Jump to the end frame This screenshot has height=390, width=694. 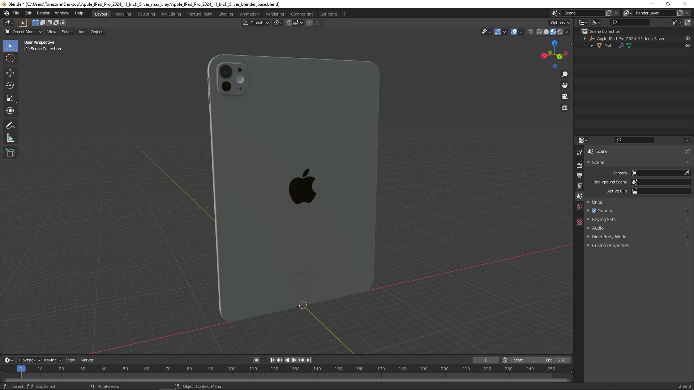point(309,360)
